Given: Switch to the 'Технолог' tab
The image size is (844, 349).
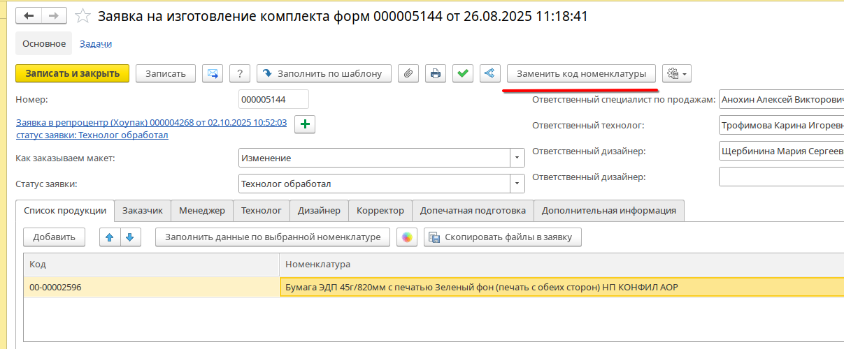Looking at the screenshot, I should tap(261, 210).
